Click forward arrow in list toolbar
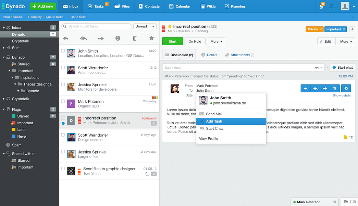The height and width of the screenshot is (206, 358). point(101,38)
